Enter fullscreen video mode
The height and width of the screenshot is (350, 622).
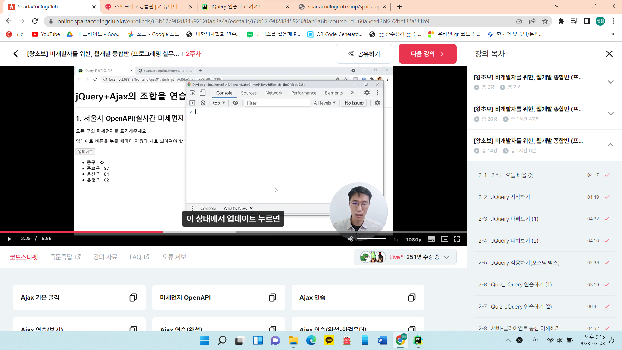[x=457, y=239]
